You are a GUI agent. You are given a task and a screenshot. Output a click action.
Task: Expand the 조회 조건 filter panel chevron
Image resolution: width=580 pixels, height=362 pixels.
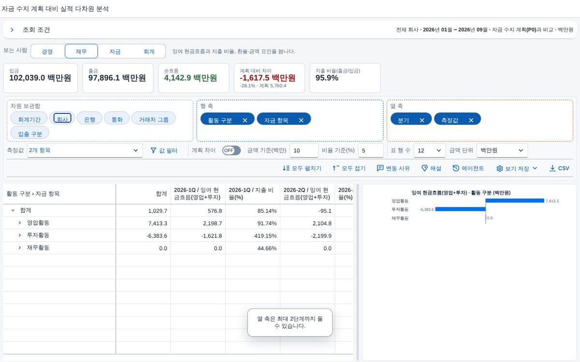[x=12, y=30]
